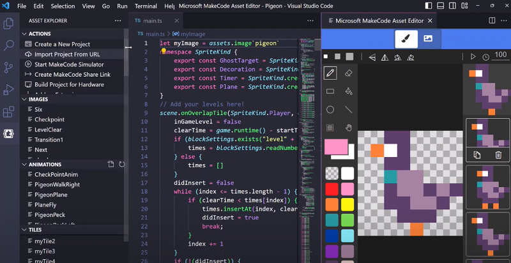Select the Rectangle tool
511x263 pixels.
pos(330,91)
